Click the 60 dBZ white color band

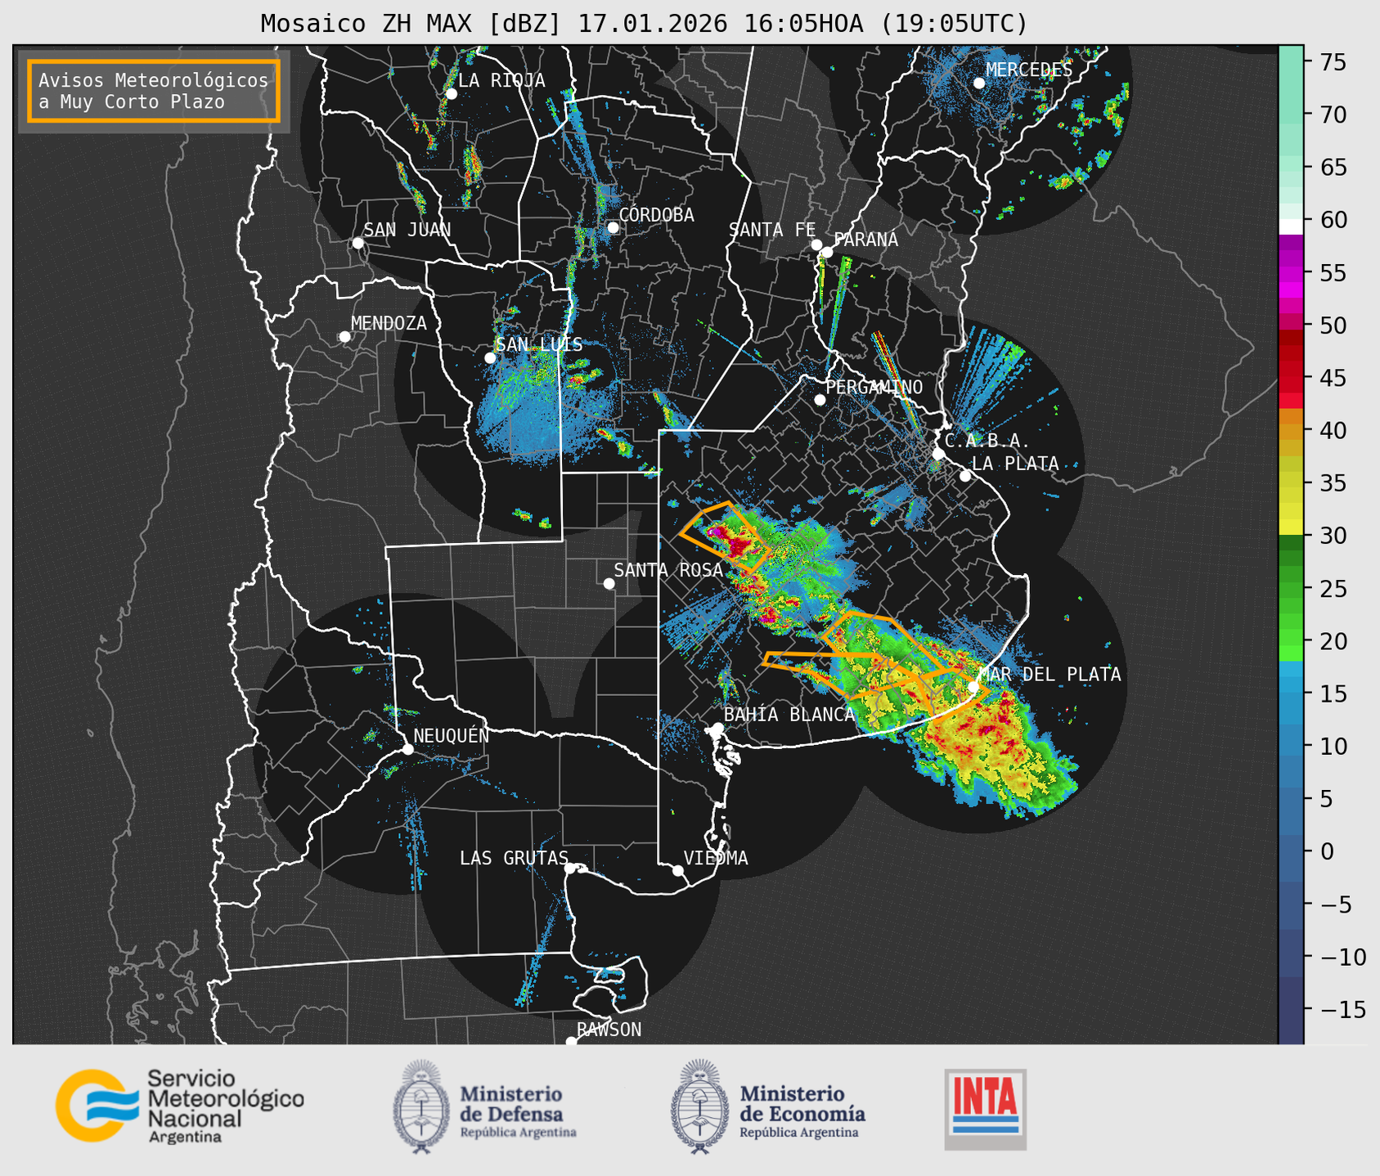[1291, 226]
